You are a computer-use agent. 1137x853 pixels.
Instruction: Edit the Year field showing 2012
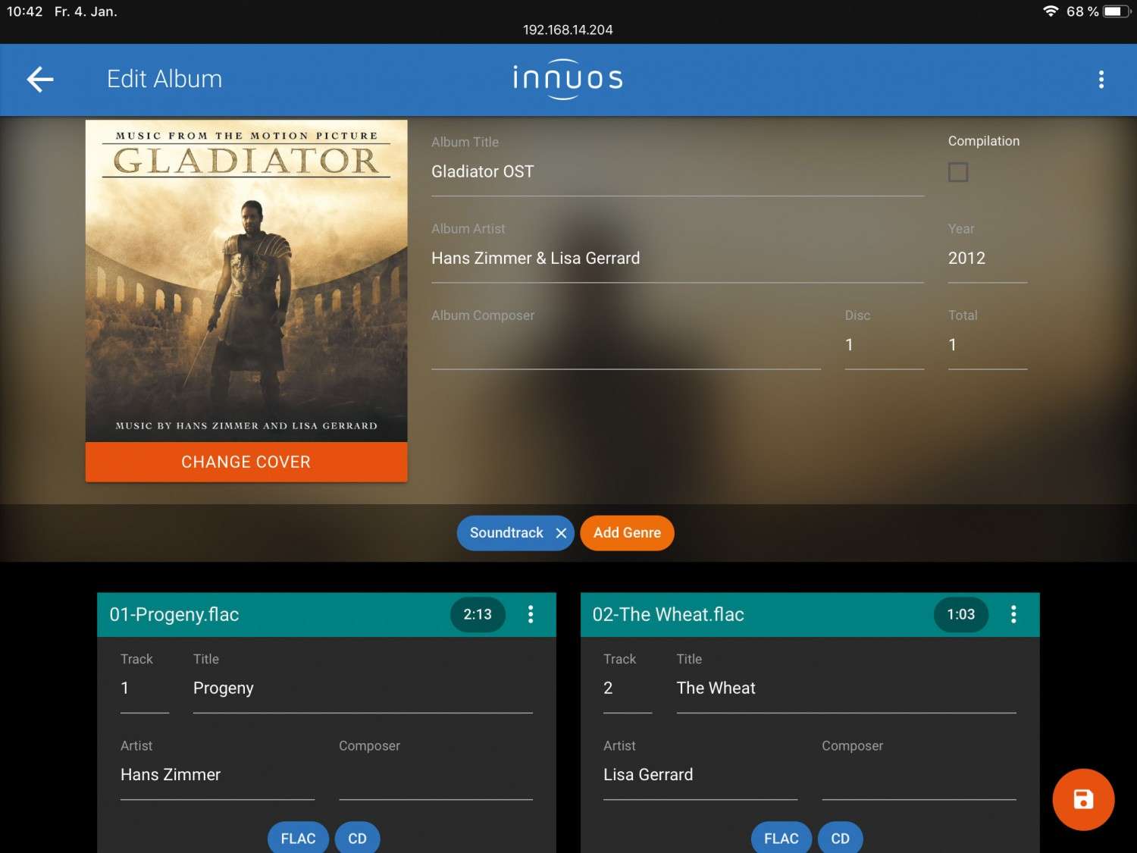(x=988, y=259)
